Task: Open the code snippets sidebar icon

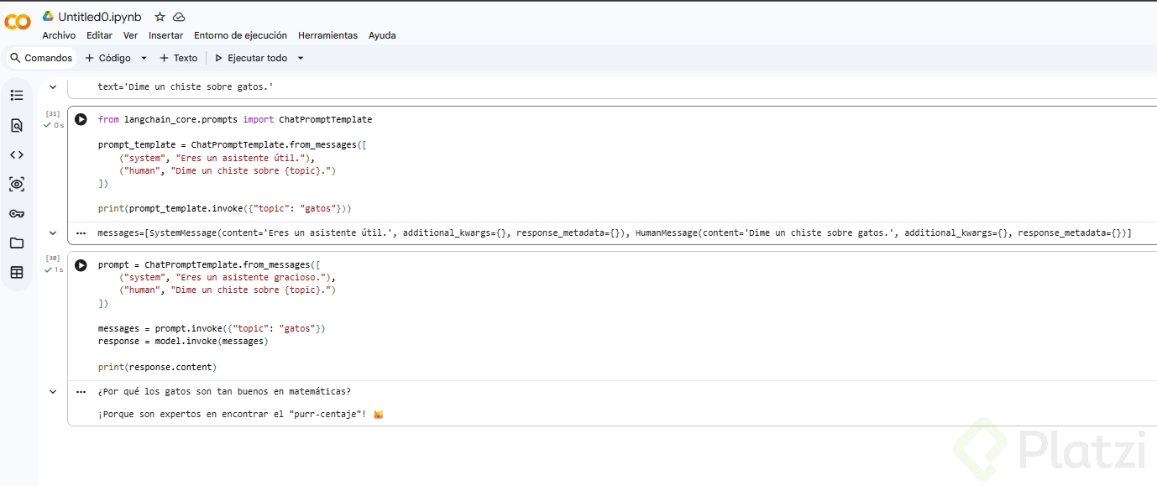Action: pyautogui.click(x=17, y=154)
